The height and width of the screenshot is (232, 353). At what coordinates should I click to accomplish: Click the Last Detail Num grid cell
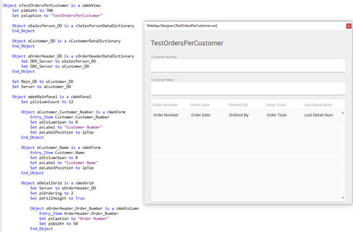point(319,115)
